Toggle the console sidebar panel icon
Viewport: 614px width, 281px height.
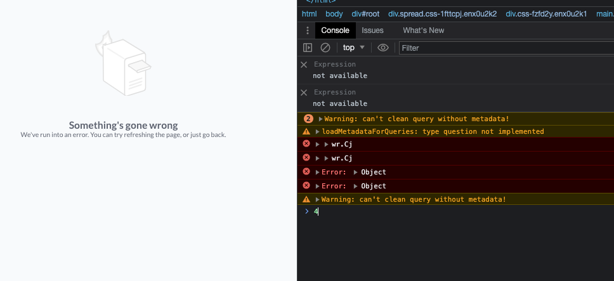click(x=308, y=48)
